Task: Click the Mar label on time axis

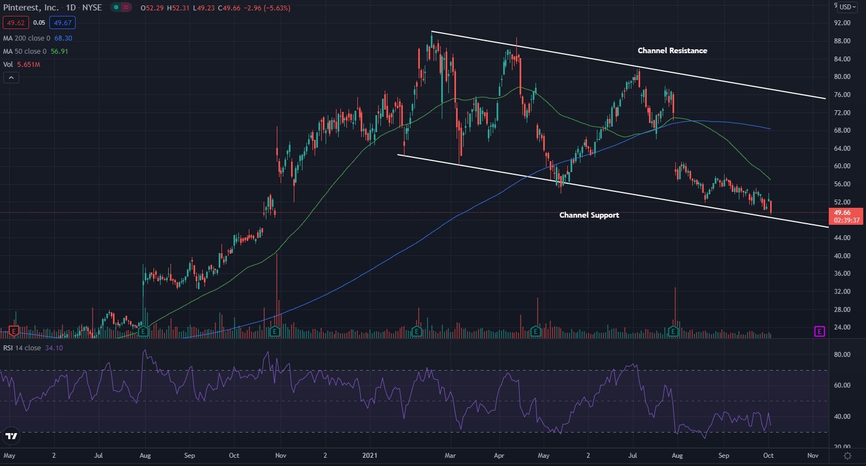Action: pyautogui.click(x=450, y=456)
